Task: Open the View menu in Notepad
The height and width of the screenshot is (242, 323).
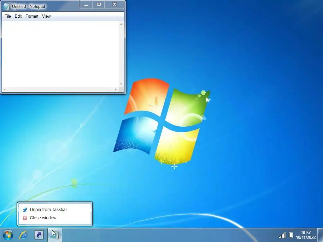Action: click(46, 16)
